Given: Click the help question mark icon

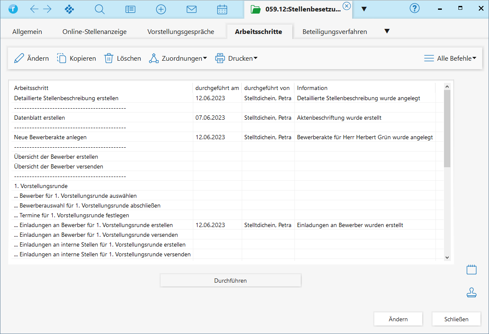Looking at the screenshot, I should click(x=414, y=8).
